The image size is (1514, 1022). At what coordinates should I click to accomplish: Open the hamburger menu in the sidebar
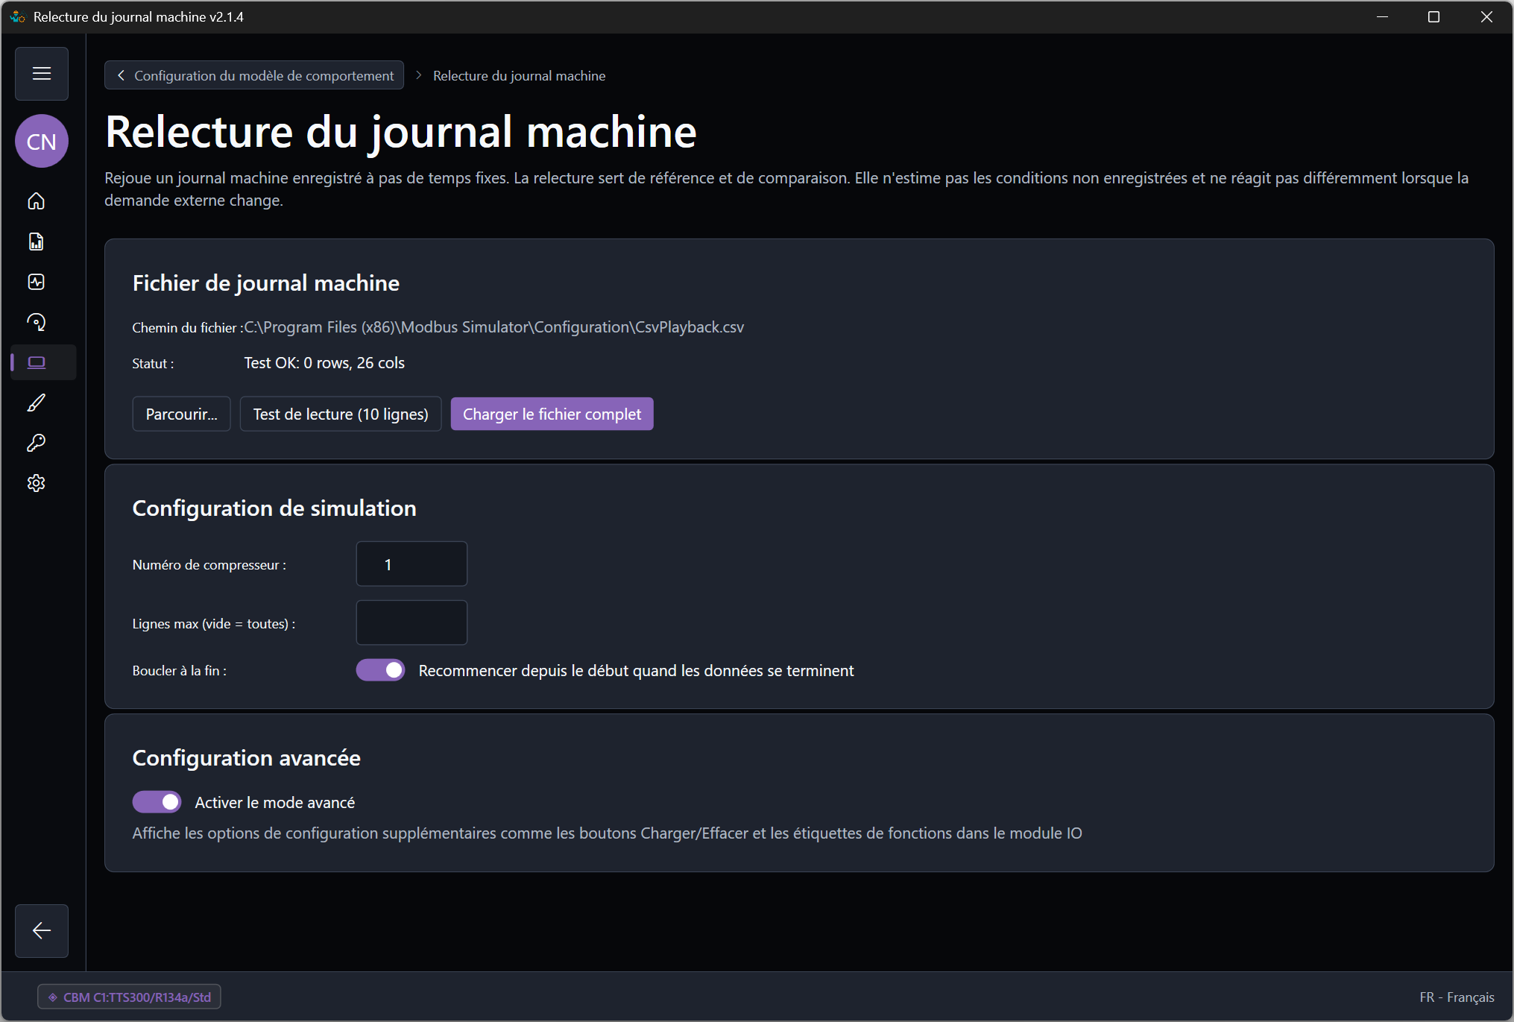click(42, 74)
